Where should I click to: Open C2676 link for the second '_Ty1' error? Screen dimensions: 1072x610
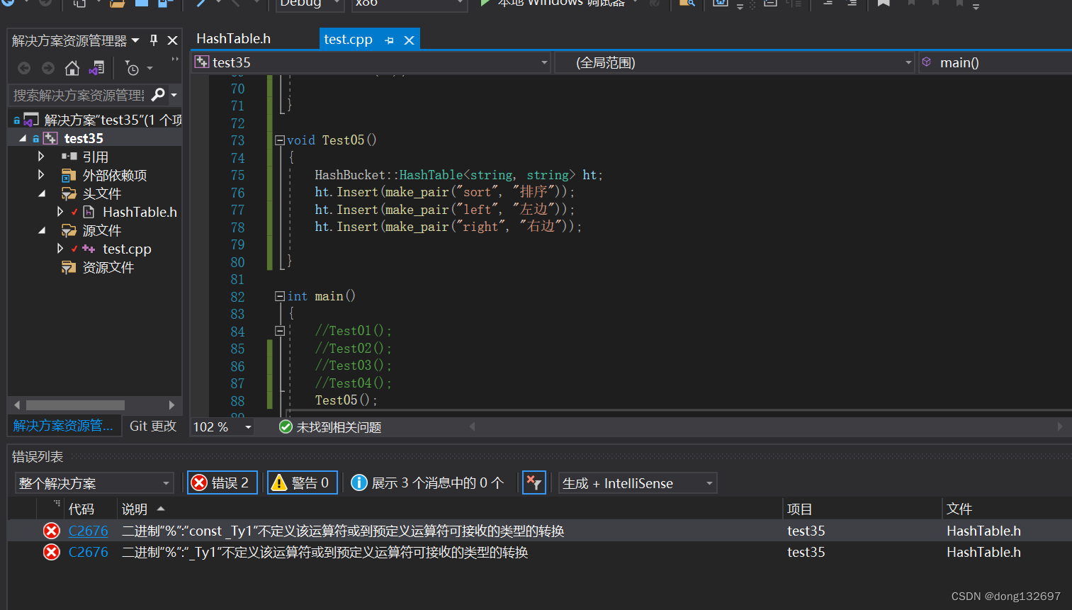pos(88,552)
